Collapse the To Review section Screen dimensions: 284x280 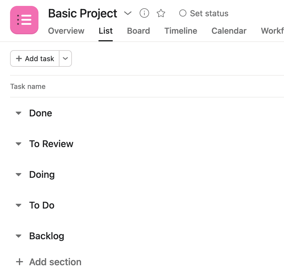coord(19,144)
